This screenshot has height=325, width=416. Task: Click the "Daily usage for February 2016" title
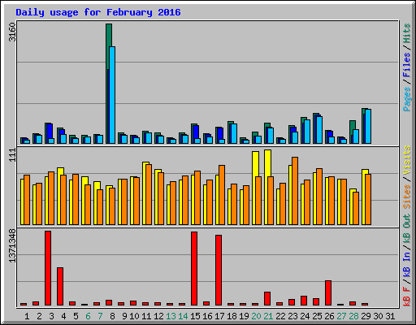click(98, 12)
